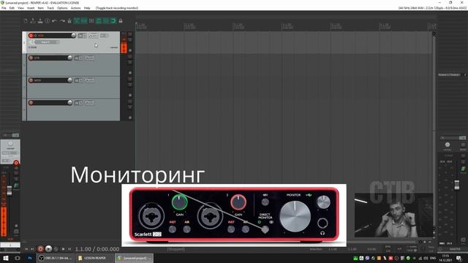Open the File menu
468x263 pixels.
(x=4, y=8)
